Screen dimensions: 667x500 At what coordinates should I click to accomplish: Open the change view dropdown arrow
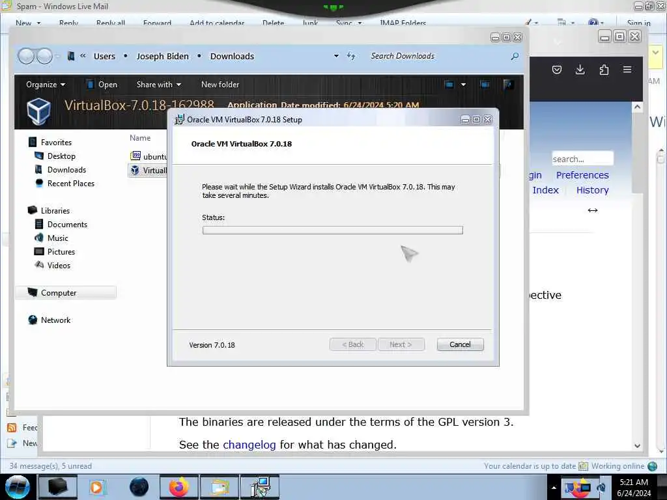pyautogui.click(x=463, y=84)
